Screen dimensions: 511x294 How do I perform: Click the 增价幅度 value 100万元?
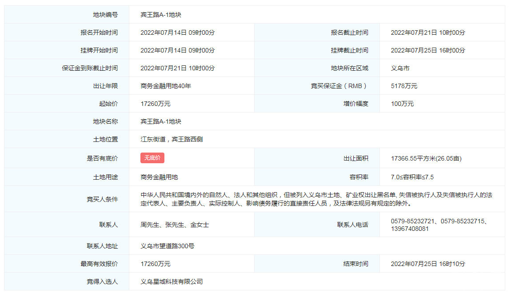coord(402,104)
